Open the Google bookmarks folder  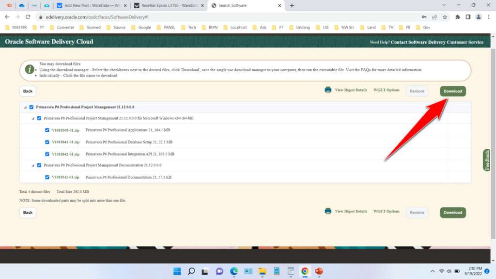pos(141,28)
